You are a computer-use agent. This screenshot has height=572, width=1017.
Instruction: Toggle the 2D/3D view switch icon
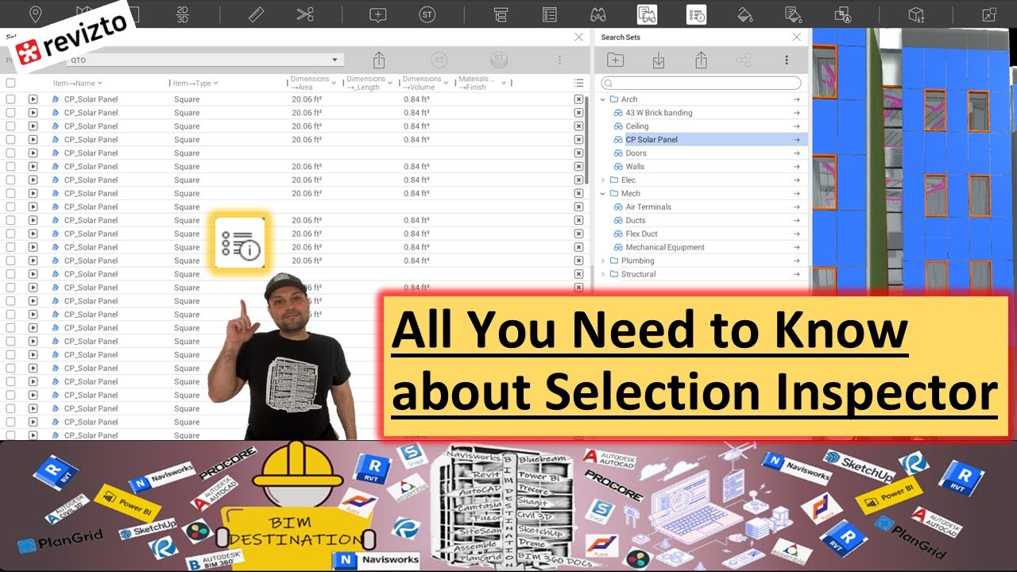pyautogui.click(x=182, y=14)
